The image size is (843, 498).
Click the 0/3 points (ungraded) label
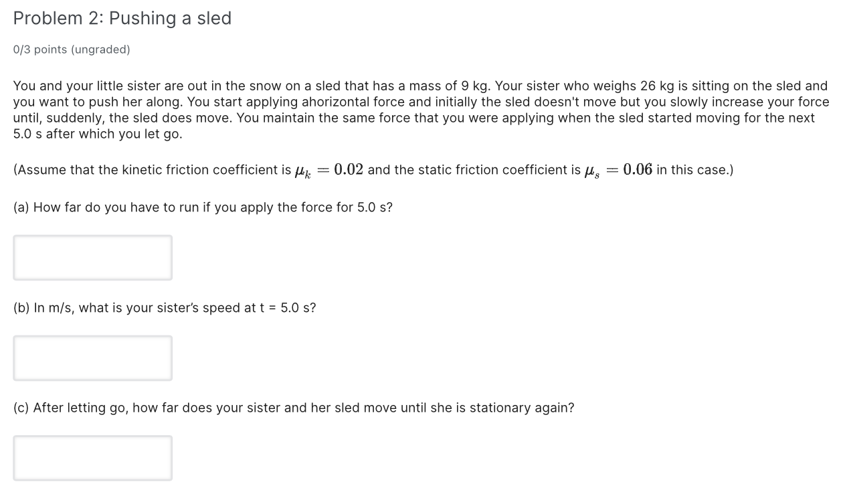71,49
